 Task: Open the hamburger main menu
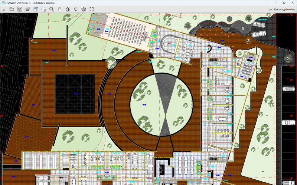tap(3, 9)
